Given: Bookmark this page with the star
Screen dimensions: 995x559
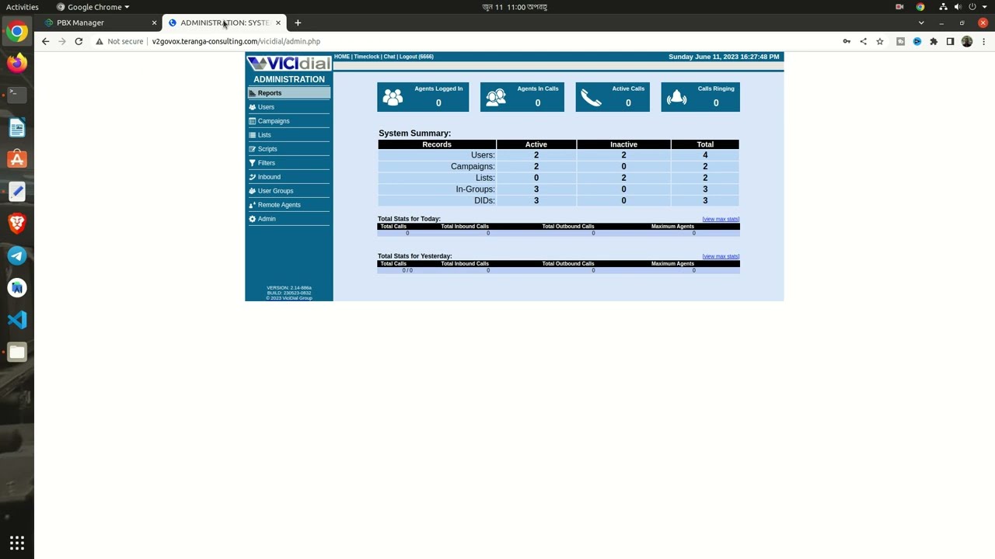Looking at the screenshot, I should tap(880, 41).
